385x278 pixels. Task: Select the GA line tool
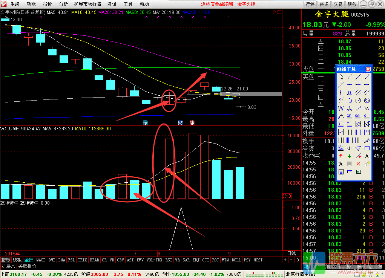358,116
